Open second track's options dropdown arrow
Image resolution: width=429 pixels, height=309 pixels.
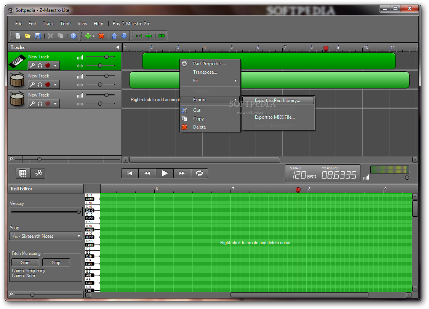click(x=55, y=85)
